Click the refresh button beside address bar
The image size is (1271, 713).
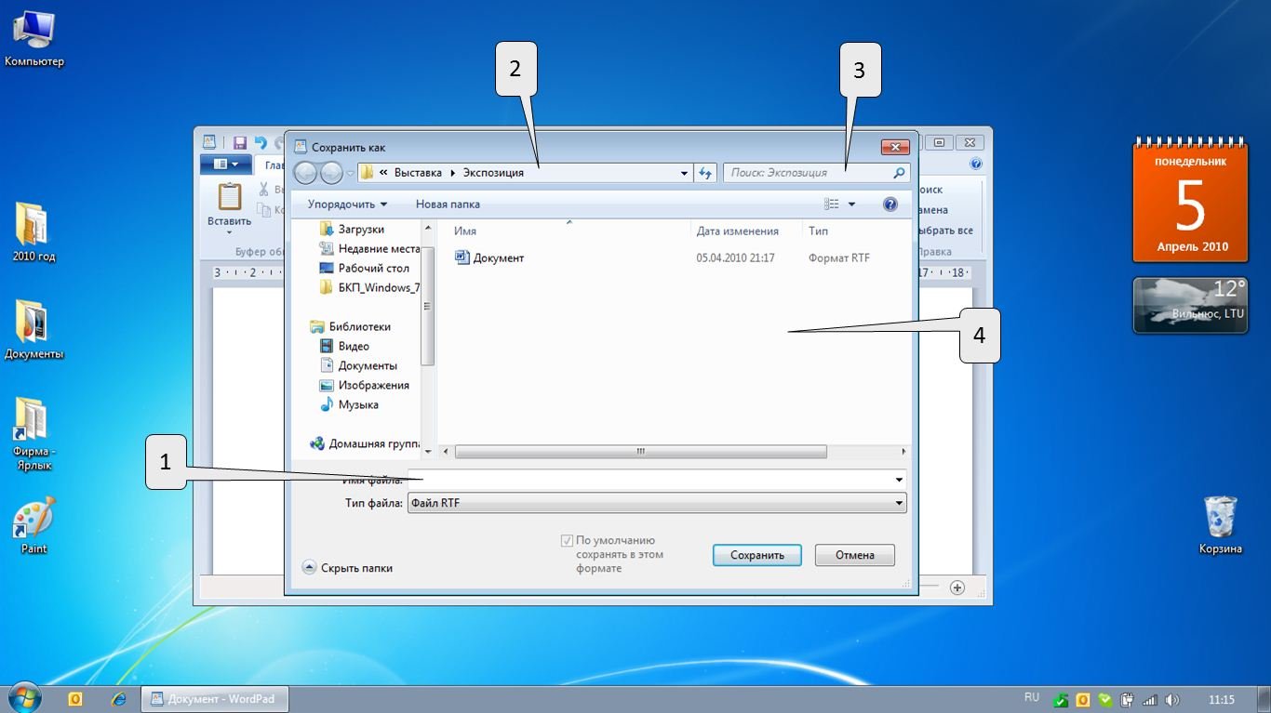[x=705, y=173]
